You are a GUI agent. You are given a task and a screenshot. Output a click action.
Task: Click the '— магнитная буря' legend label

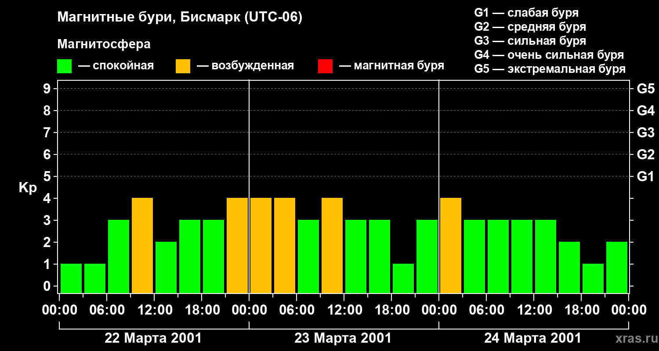click(x=392, y=66)
